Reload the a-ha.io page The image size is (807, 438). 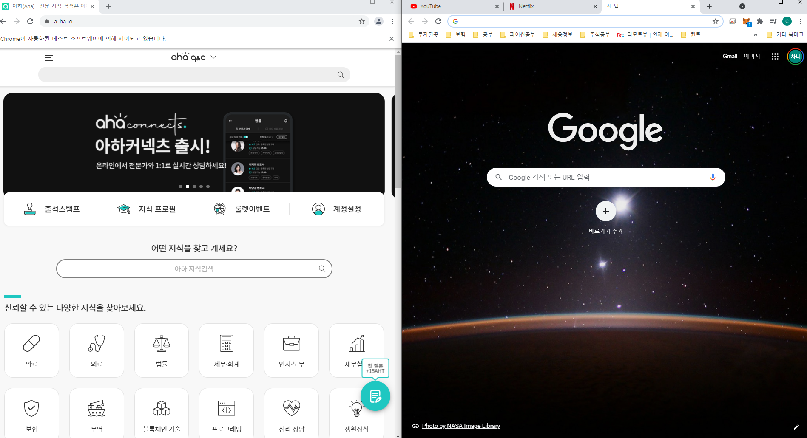30,21
